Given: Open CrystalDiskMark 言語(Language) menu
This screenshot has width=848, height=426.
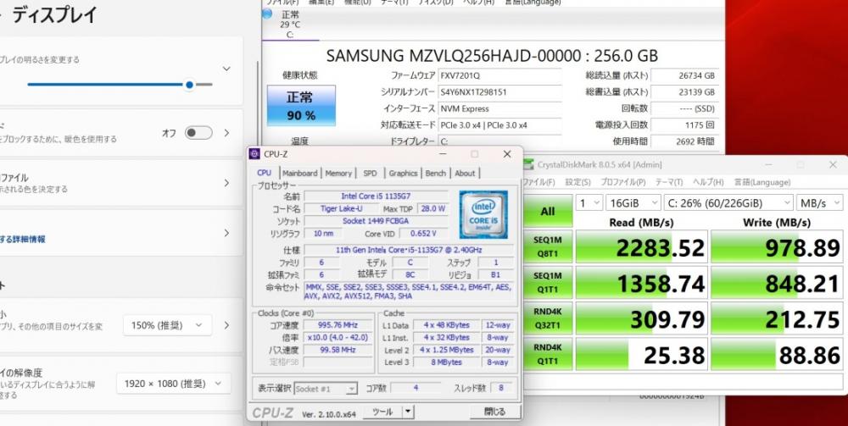Looking at the screenshot, I should coord(762,182).
